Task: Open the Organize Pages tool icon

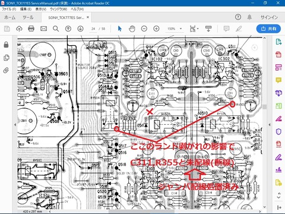Action: [x=278, y=106]
